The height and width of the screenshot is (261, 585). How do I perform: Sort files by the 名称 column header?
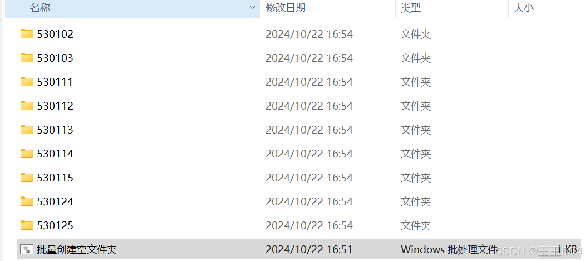(126, 8)
